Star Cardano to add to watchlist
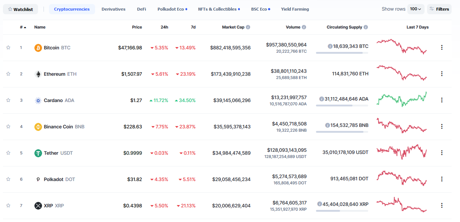This screenshot has width=460, height=222. point(8,100)
